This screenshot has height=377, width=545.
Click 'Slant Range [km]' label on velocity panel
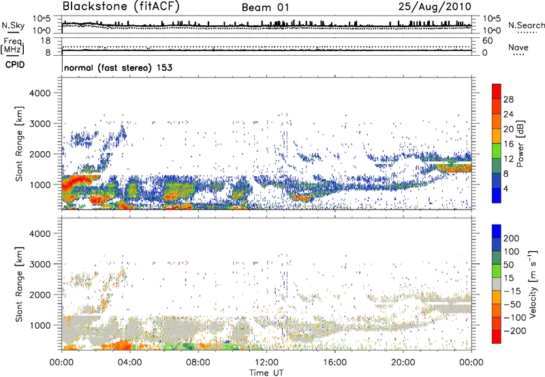coord(19,284)
